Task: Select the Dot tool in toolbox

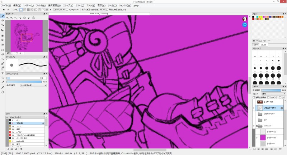Action: (x=3, y=25)
